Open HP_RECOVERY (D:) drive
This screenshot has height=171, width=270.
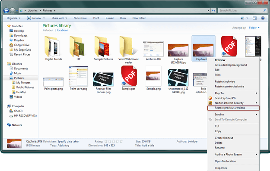pyautogui.click(x=23, y=116)
